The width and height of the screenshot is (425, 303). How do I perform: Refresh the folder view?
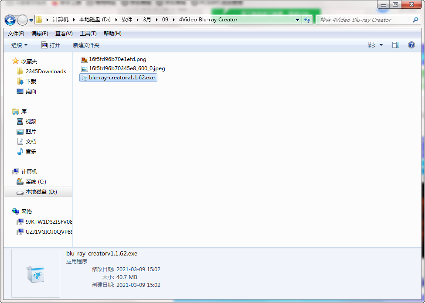307,20
